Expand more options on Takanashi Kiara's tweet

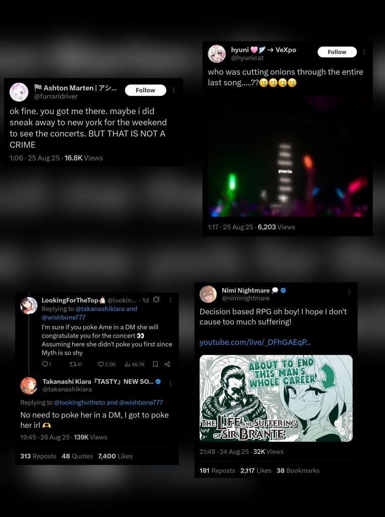(x=170, y=384)
